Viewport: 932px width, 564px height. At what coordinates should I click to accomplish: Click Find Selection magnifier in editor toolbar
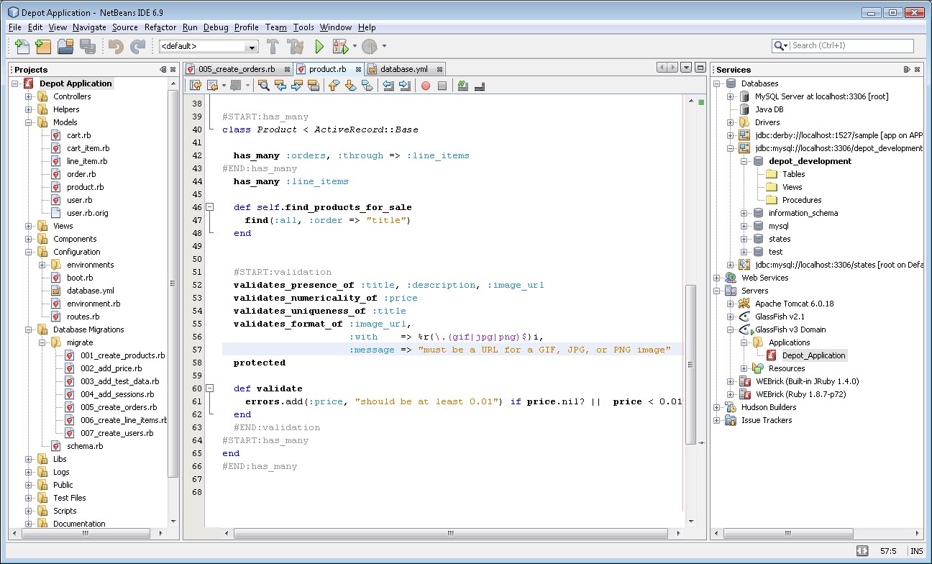point(264,86)
